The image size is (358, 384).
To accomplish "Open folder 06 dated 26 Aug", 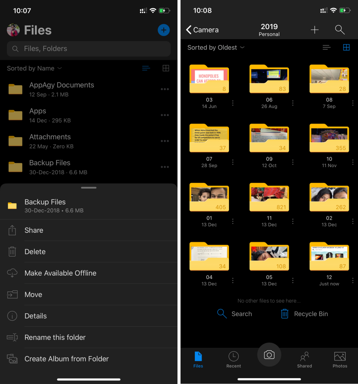I will click(269, 79).
